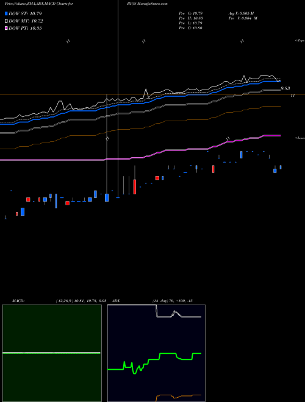Screen dimensions: 305x402
Task: Click the 'Pre H: 10.80' value
Action: [x=190, y=18]
